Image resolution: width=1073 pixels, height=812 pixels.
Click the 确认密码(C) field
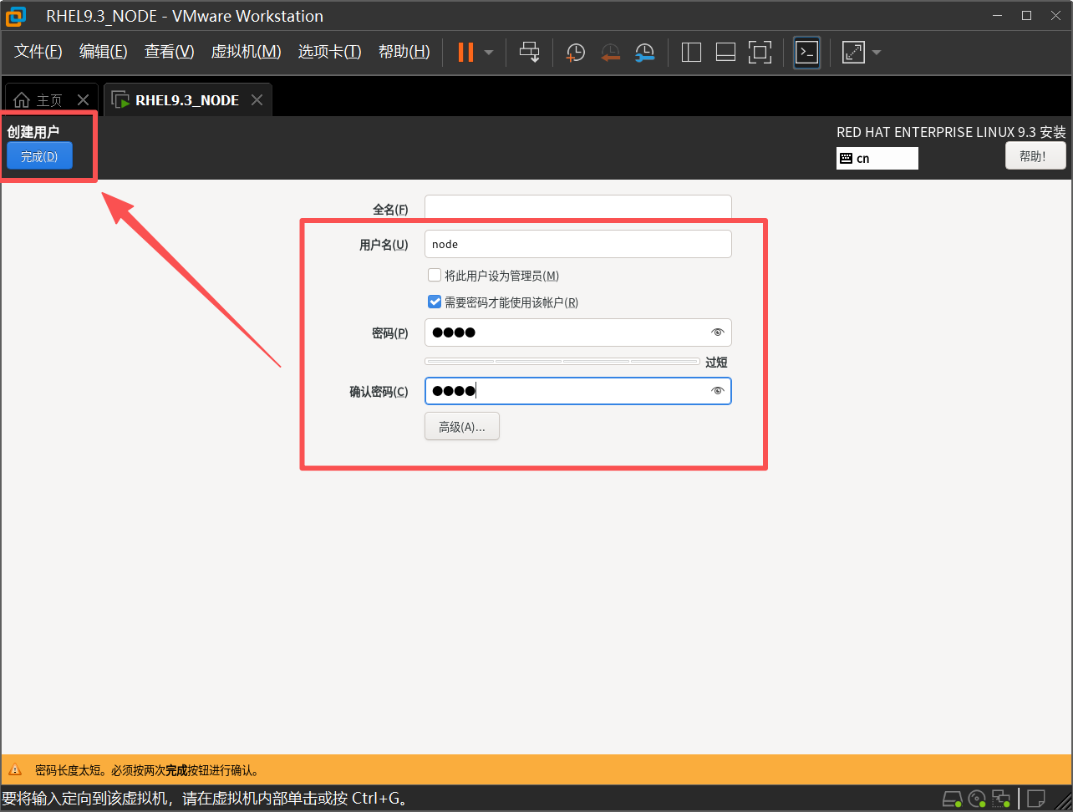click(x=578, y=391)
